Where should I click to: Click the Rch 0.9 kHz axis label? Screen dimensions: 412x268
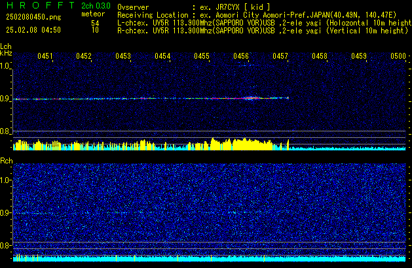(5, 212)
